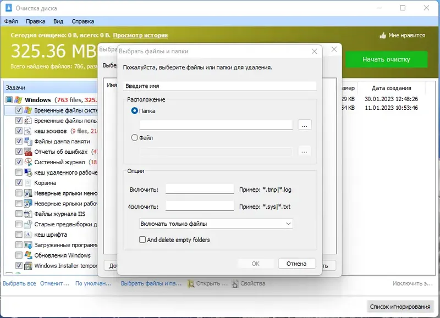This screenshot has width=440, height=318.
Task: Click the Исключить э… link at bottom right
Action: 413,283
